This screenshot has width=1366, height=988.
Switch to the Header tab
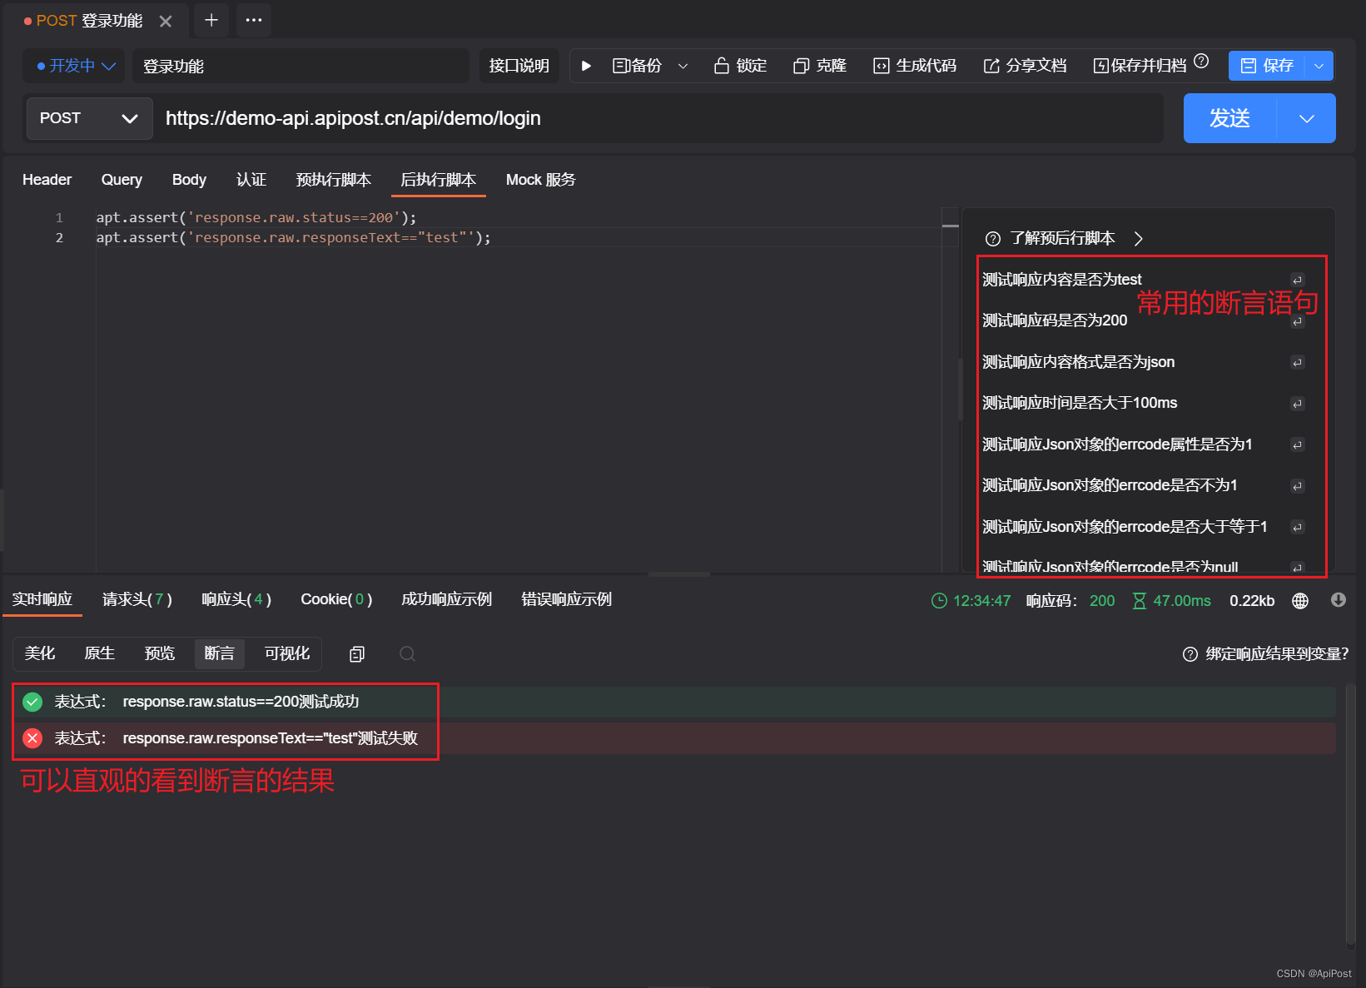[47, 180]
